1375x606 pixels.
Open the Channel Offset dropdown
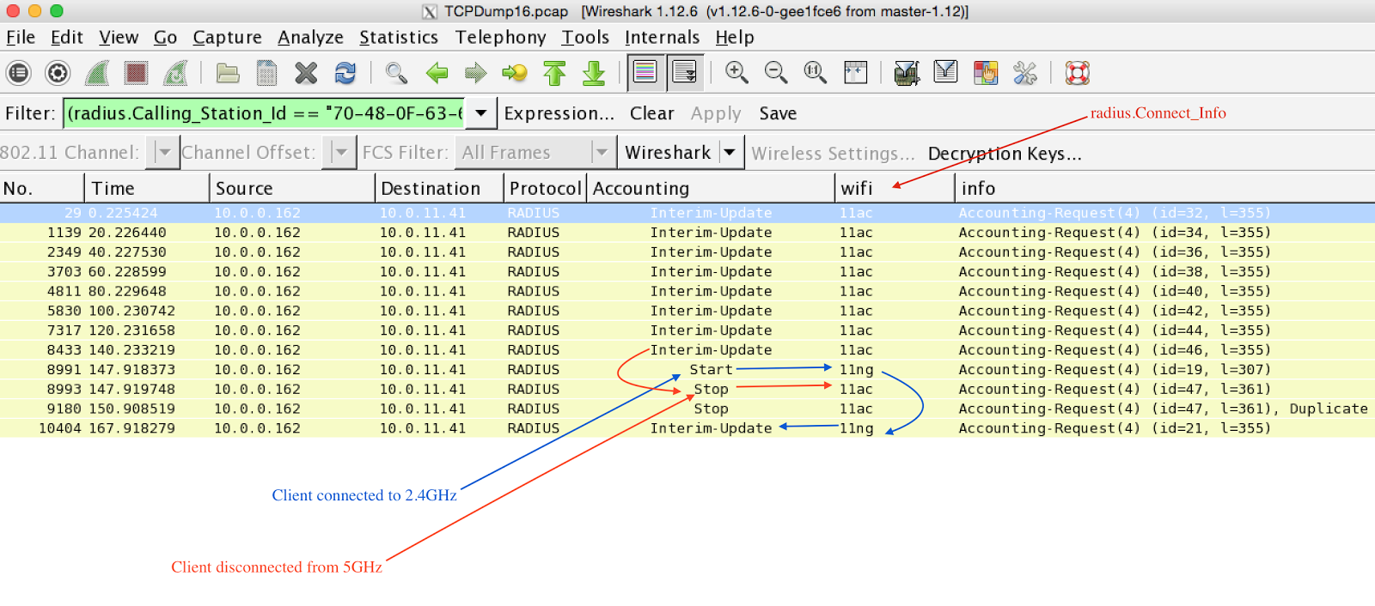tap(340, 153)
